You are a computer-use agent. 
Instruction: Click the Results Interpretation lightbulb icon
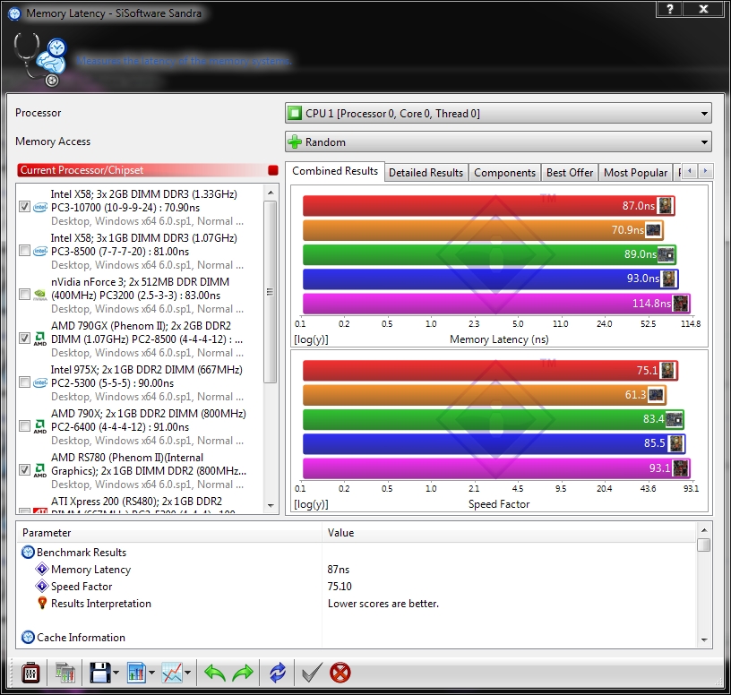coord(42,603)
